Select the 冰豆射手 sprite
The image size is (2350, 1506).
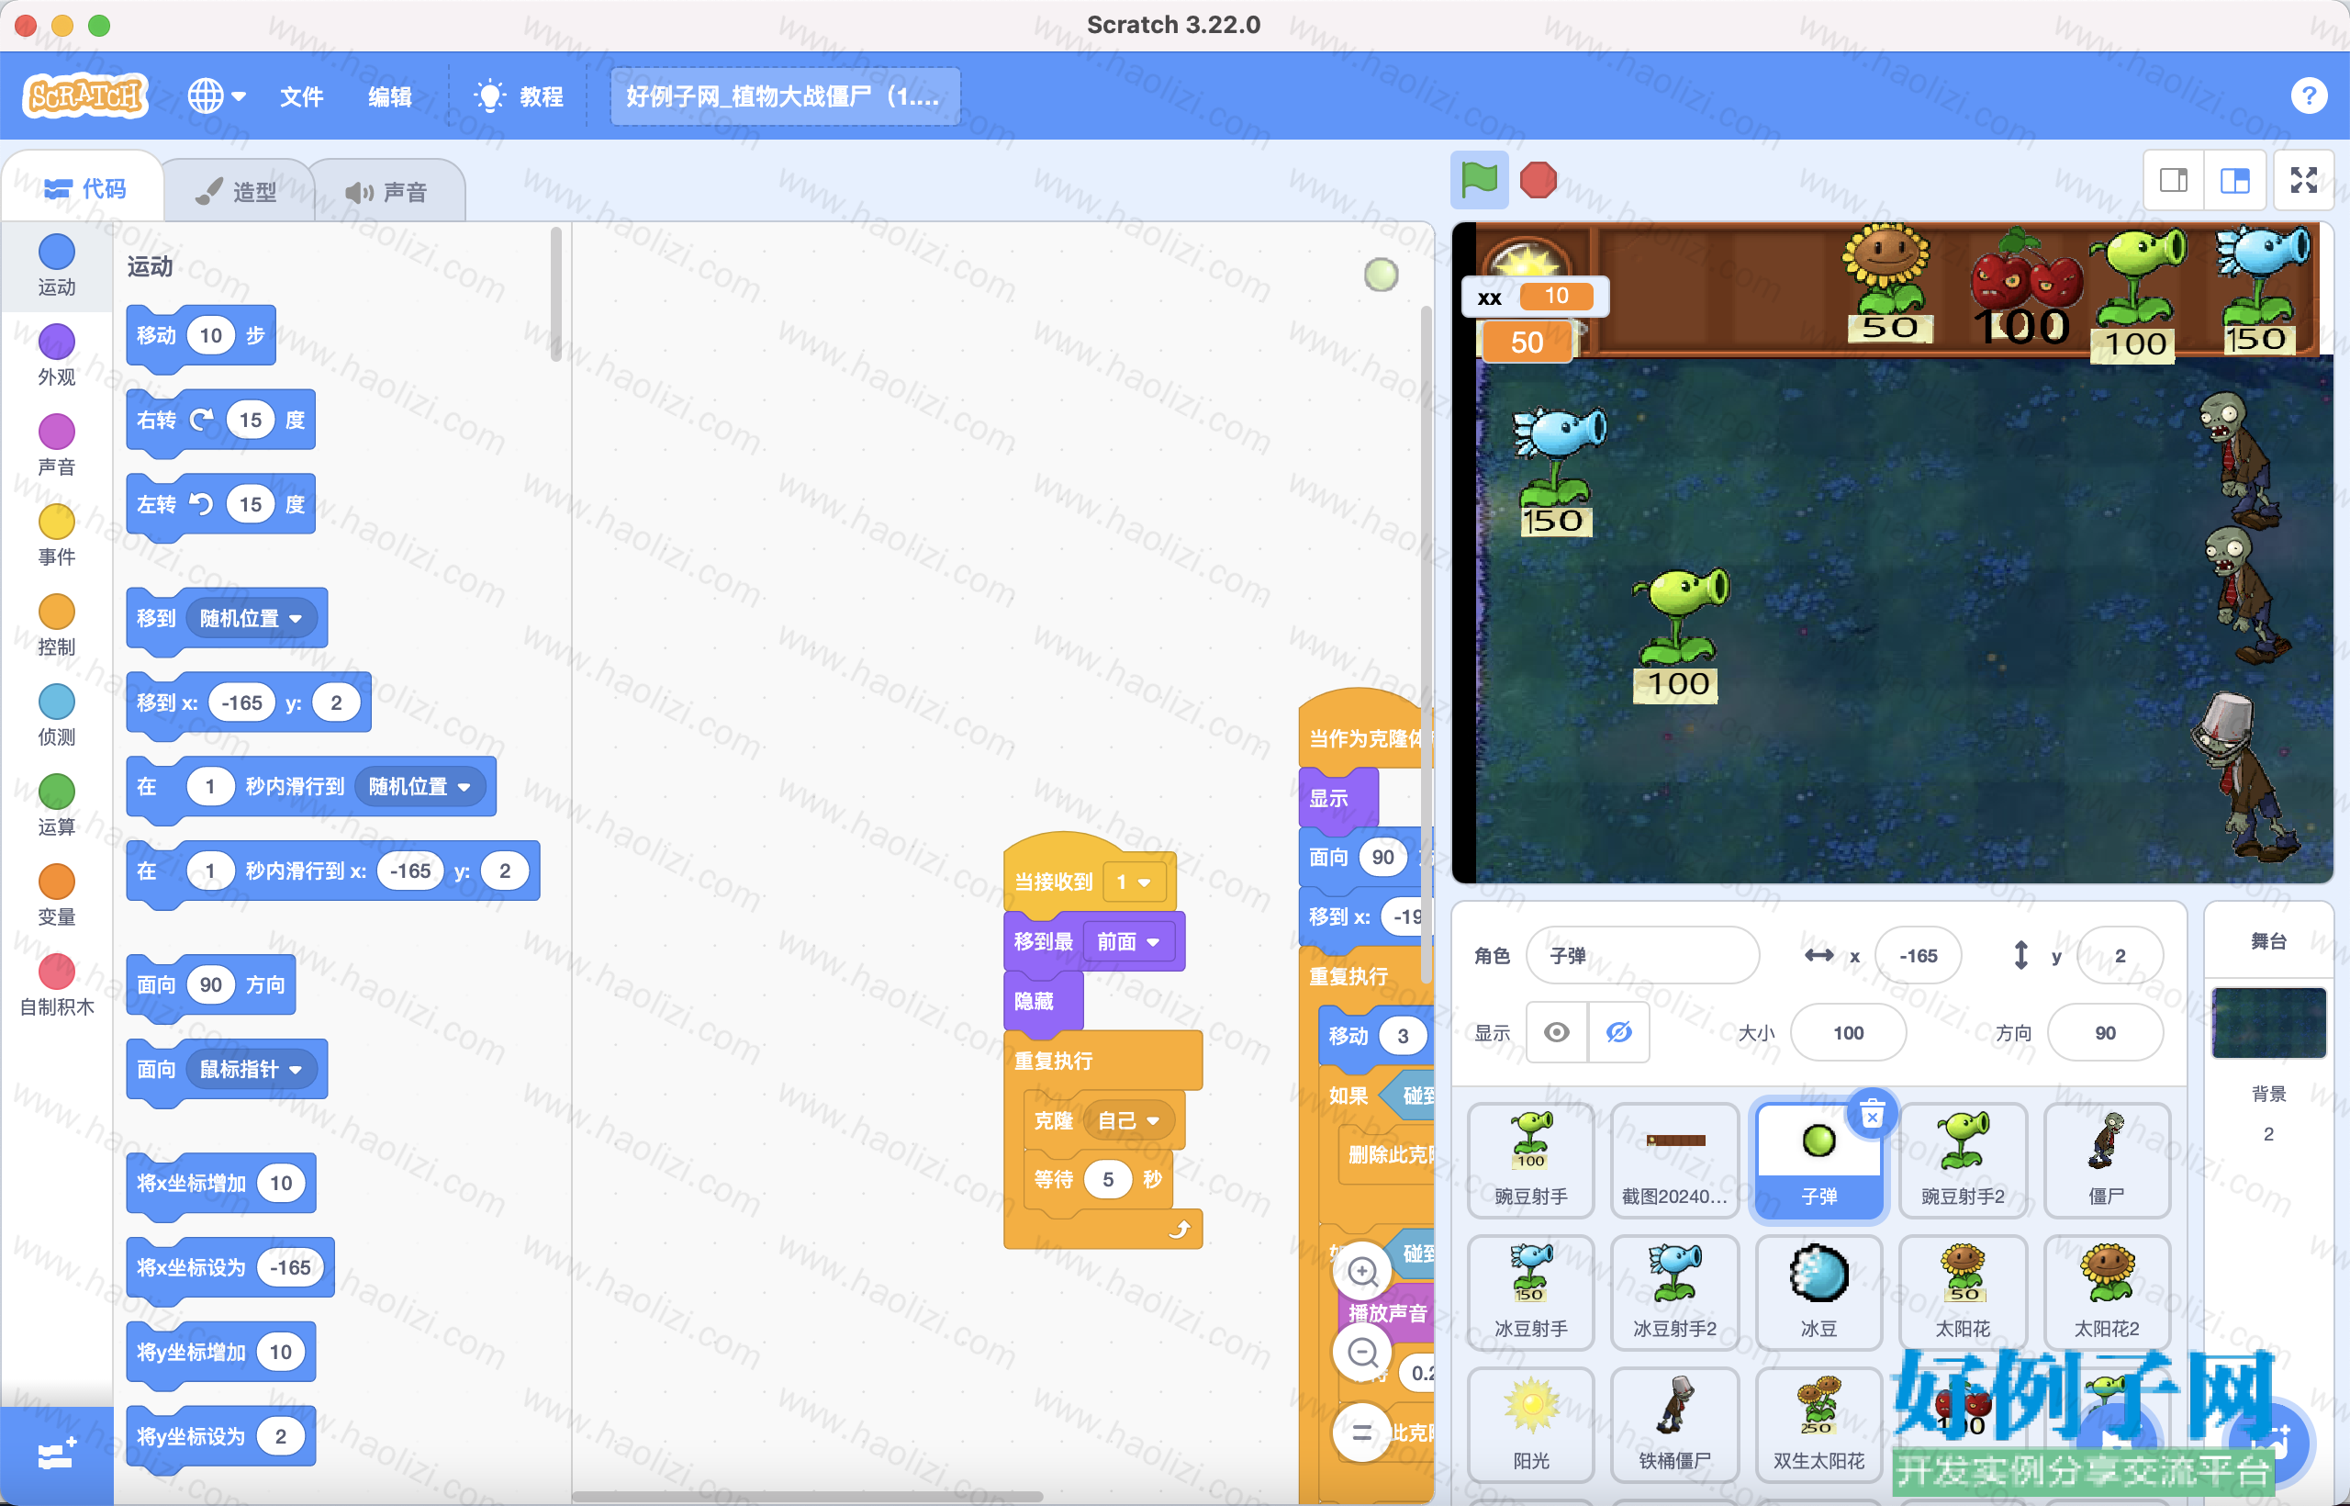point(1531,1293)
